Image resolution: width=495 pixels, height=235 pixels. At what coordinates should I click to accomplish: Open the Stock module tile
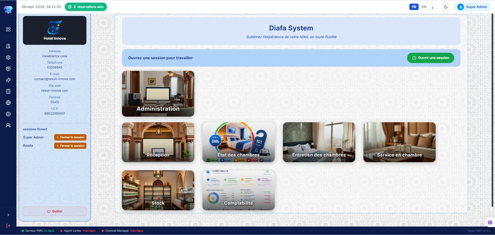[x=158, y=190]
